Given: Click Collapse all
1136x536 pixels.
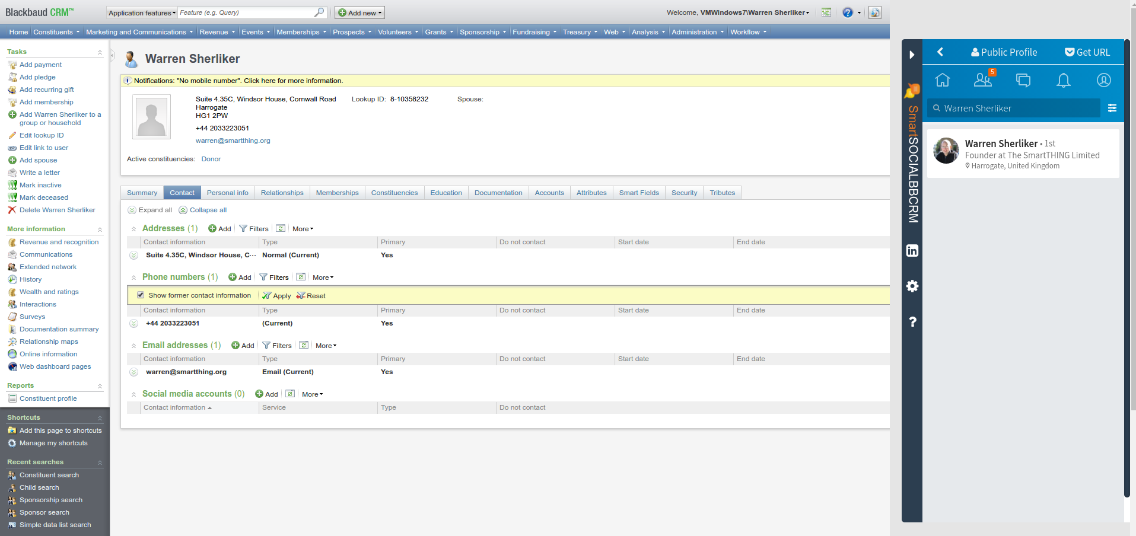Looking at the screenshot, I should [203, 210].
